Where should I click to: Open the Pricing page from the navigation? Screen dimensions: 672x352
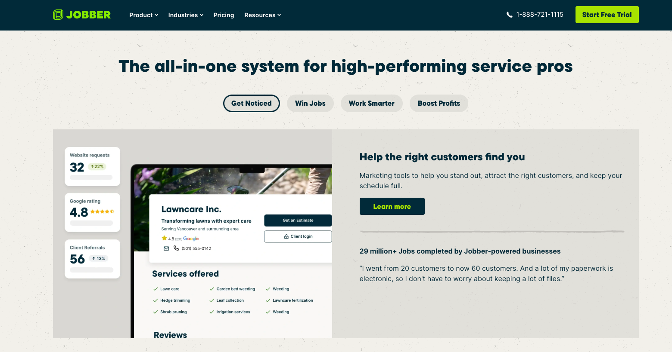click(x=224, y=15)
